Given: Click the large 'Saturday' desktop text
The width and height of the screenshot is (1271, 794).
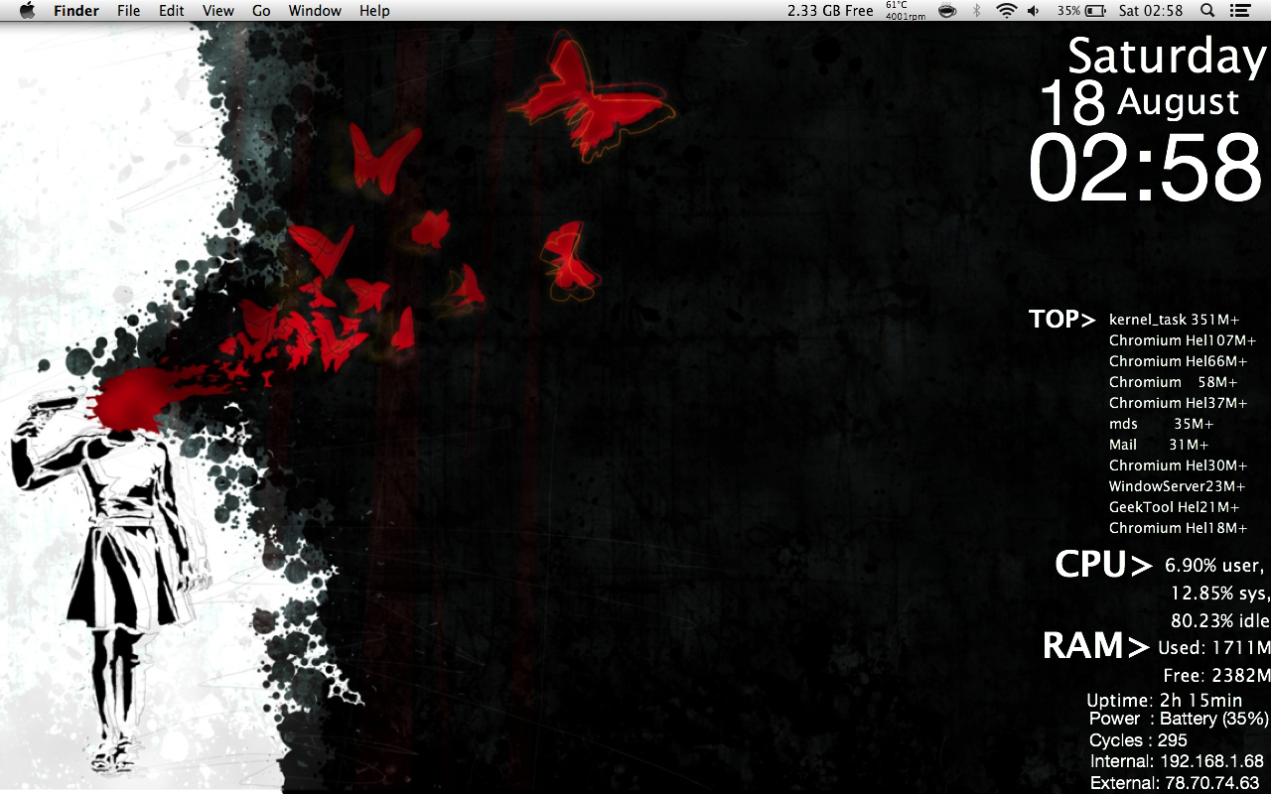Looking at the screenshot, I should click(x=1168, y=57).
